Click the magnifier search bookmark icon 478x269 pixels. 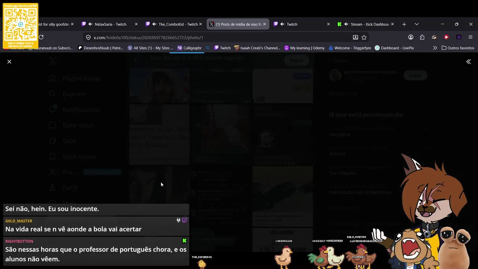pyautogui.click(x=208, y=48)
